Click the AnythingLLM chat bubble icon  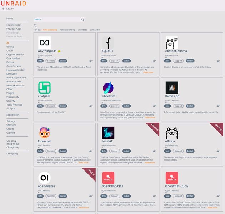[59, 51]
